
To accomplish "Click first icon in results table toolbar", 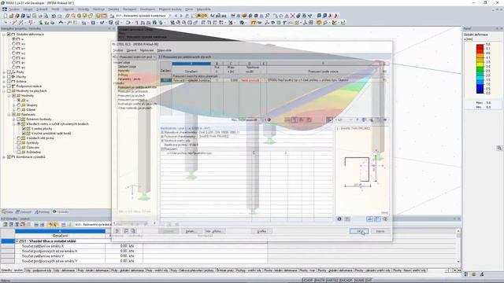I will (6, 225).
